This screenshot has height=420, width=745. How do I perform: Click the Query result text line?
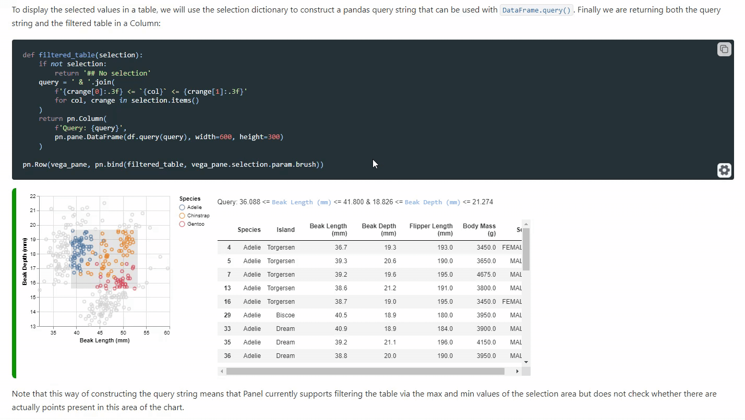click(x=355, y=202)
